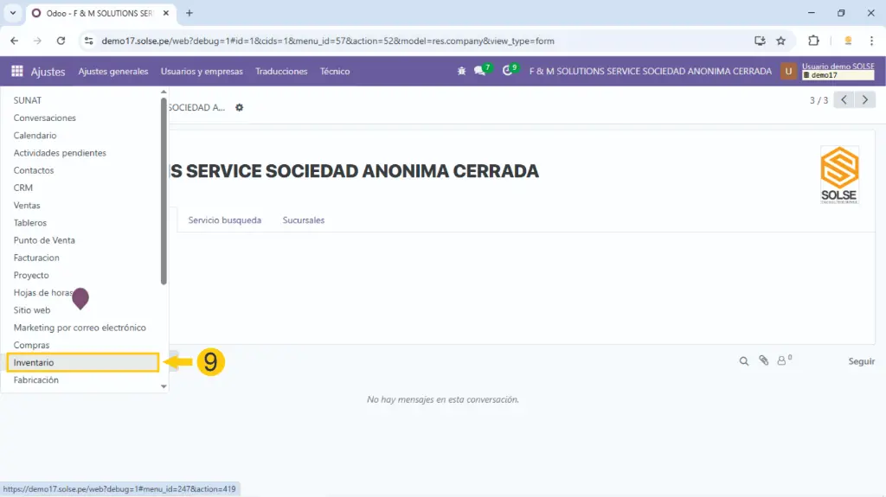
Task: Select Punto de Venta in apps list
Action: tap(44, 240)
